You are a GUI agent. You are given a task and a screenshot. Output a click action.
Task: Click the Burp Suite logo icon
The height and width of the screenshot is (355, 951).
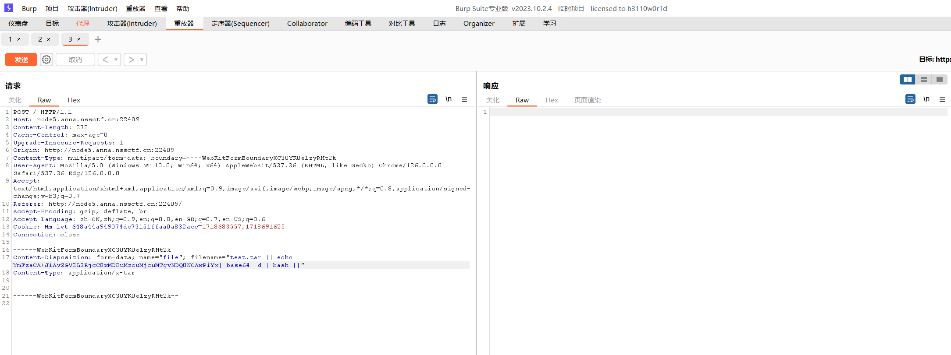pos(9,8)
